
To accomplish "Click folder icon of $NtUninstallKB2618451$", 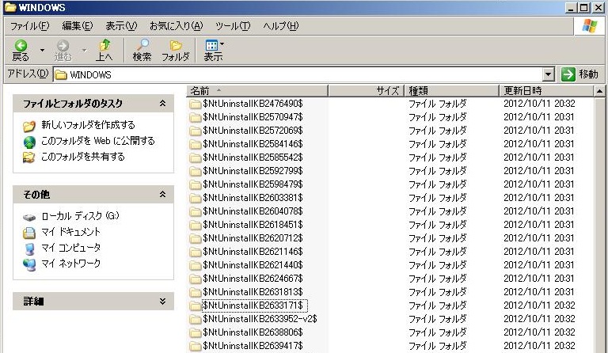I will click(195, 225).
